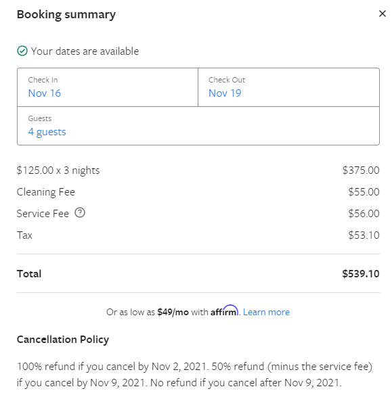The width and height of the screenshot is (392, 414).
Task: Close the Booking summary dialog
Action: coord(383,14)
